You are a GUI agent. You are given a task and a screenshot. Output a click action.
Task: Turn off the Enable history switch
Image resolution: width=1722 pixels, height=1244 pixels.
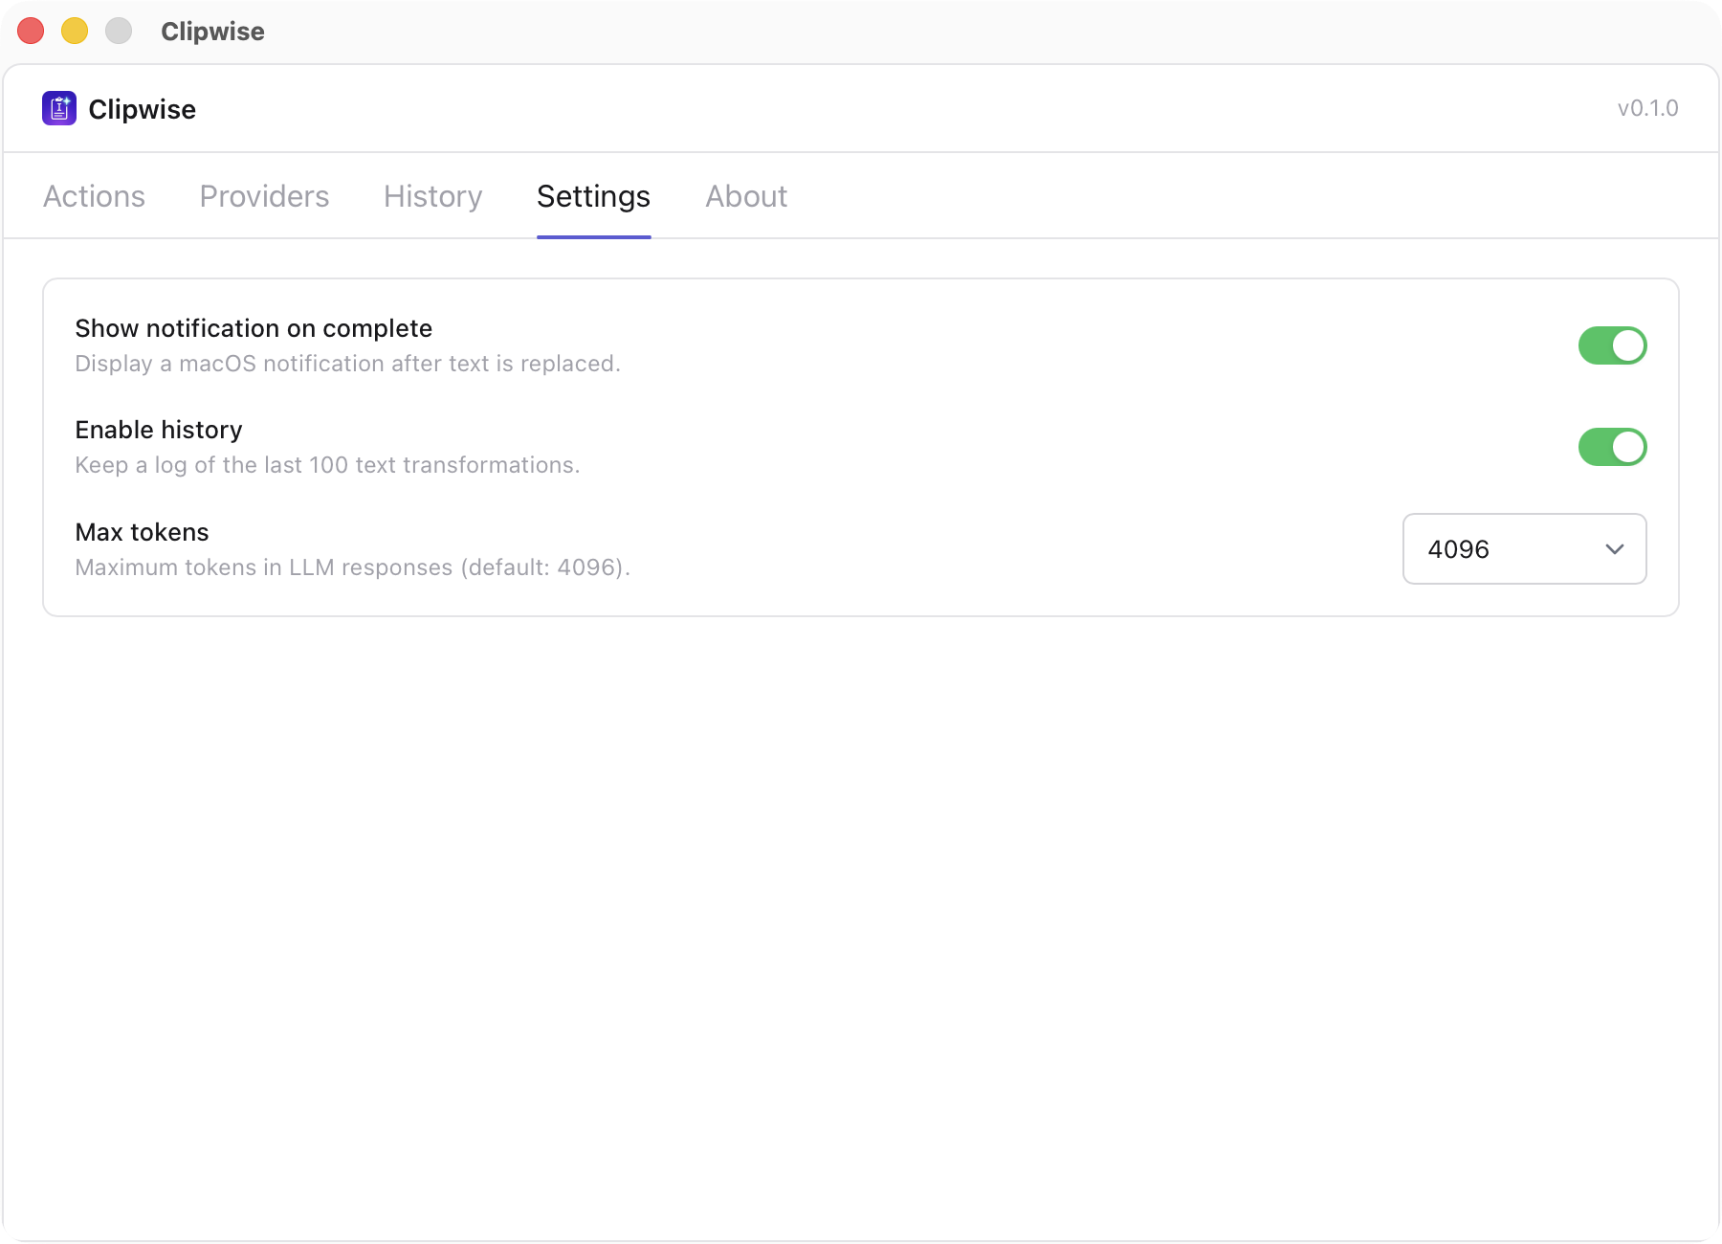pyautogui.click(x=1612, y=446)
